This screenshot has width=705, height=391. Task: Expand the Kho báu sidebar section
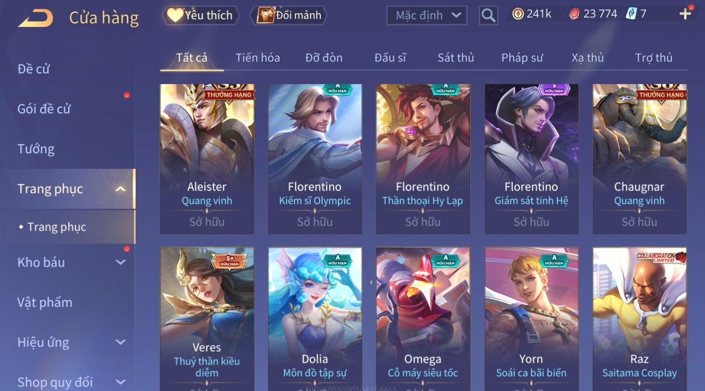click(x=121, y=262)
